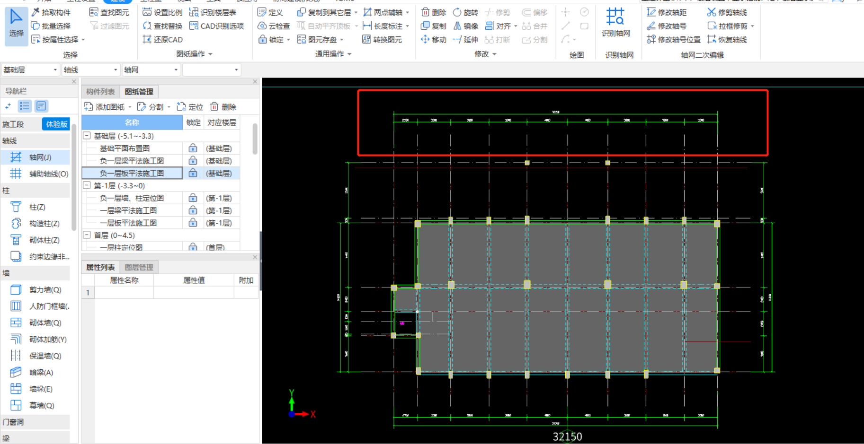Expand 修改 group menu
The width and height of the screenshot is (864, 444).
pyautogui.click(x=485, y=54)
